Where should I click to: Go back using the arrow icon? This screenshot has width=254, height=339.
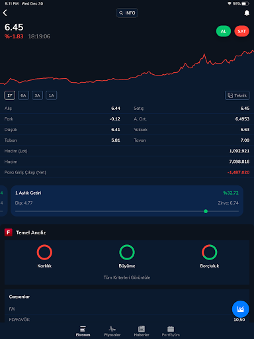5,13
